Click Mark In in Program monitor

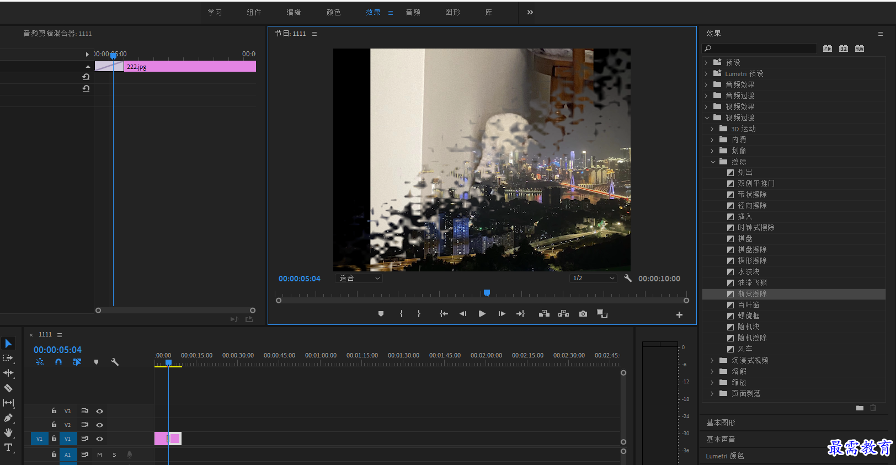pyautogui.click(x=401, y=314)
